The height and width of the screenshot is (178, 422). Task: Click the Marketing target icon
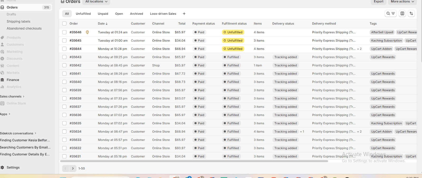click(2, 52)
